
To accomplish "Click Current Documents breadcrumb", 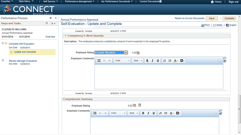I will pos(149,1).
